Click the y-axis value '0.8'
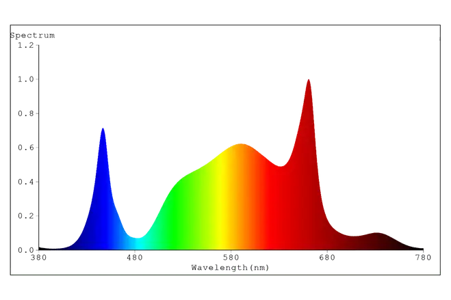 coord(26,113)
